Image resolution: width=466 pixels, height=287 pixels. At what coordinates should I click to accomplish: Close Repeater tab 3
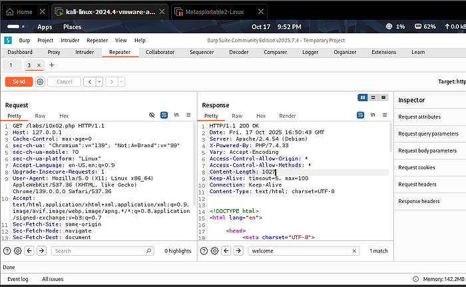(x=39, y=65)
